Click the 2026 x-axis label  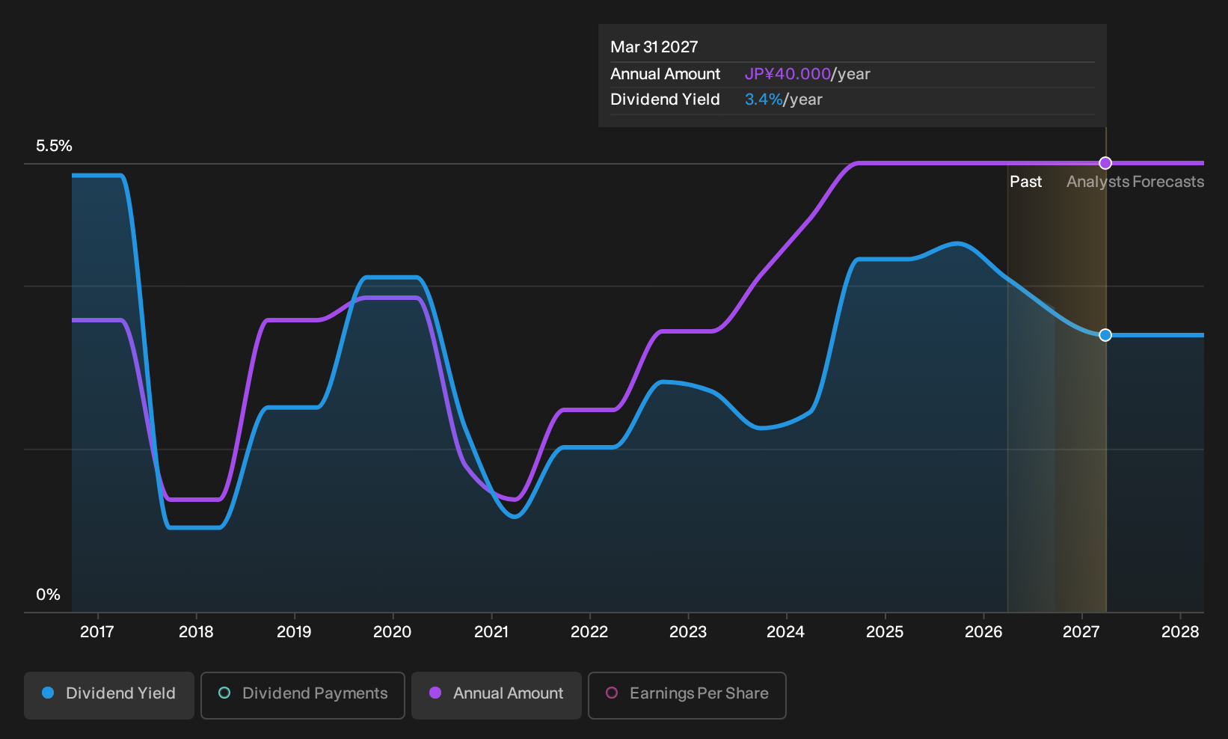[983, 632]
